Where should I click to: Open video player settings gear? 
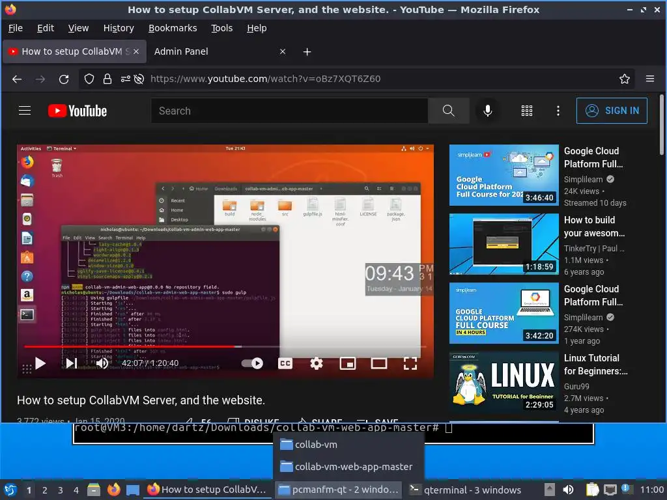tap(316, 363)
